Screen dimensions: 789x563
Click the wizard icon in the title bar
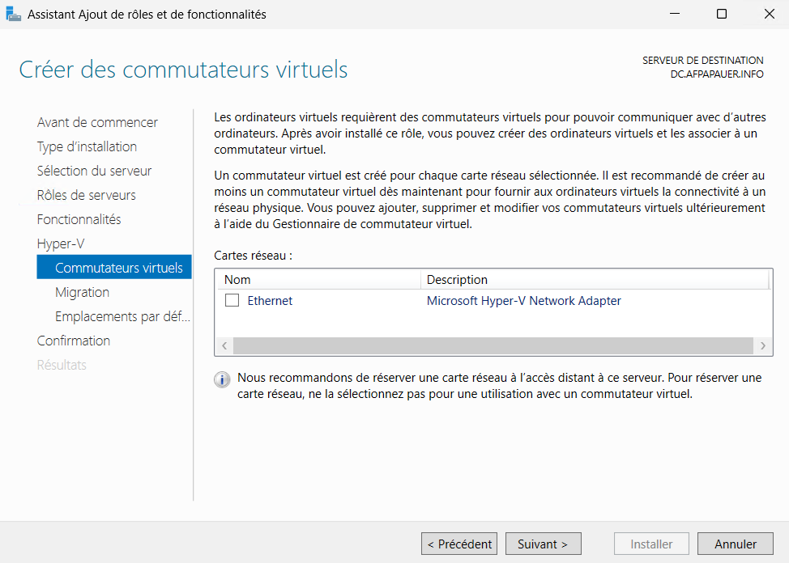point(15,15)
